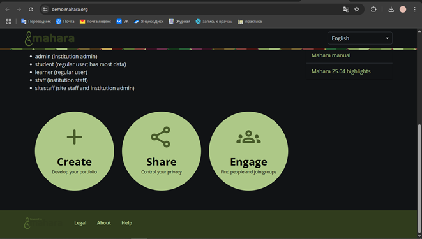Click the scrollbar down arrow
The width and height of the screenshot is (422, 239).
click(419, 236)
